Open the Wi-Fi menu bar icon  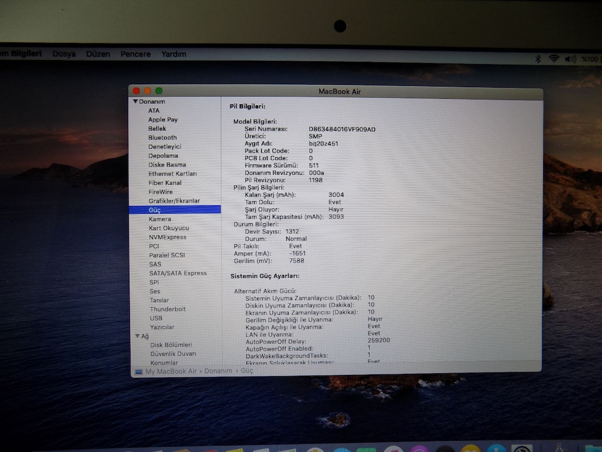[554, 59]
